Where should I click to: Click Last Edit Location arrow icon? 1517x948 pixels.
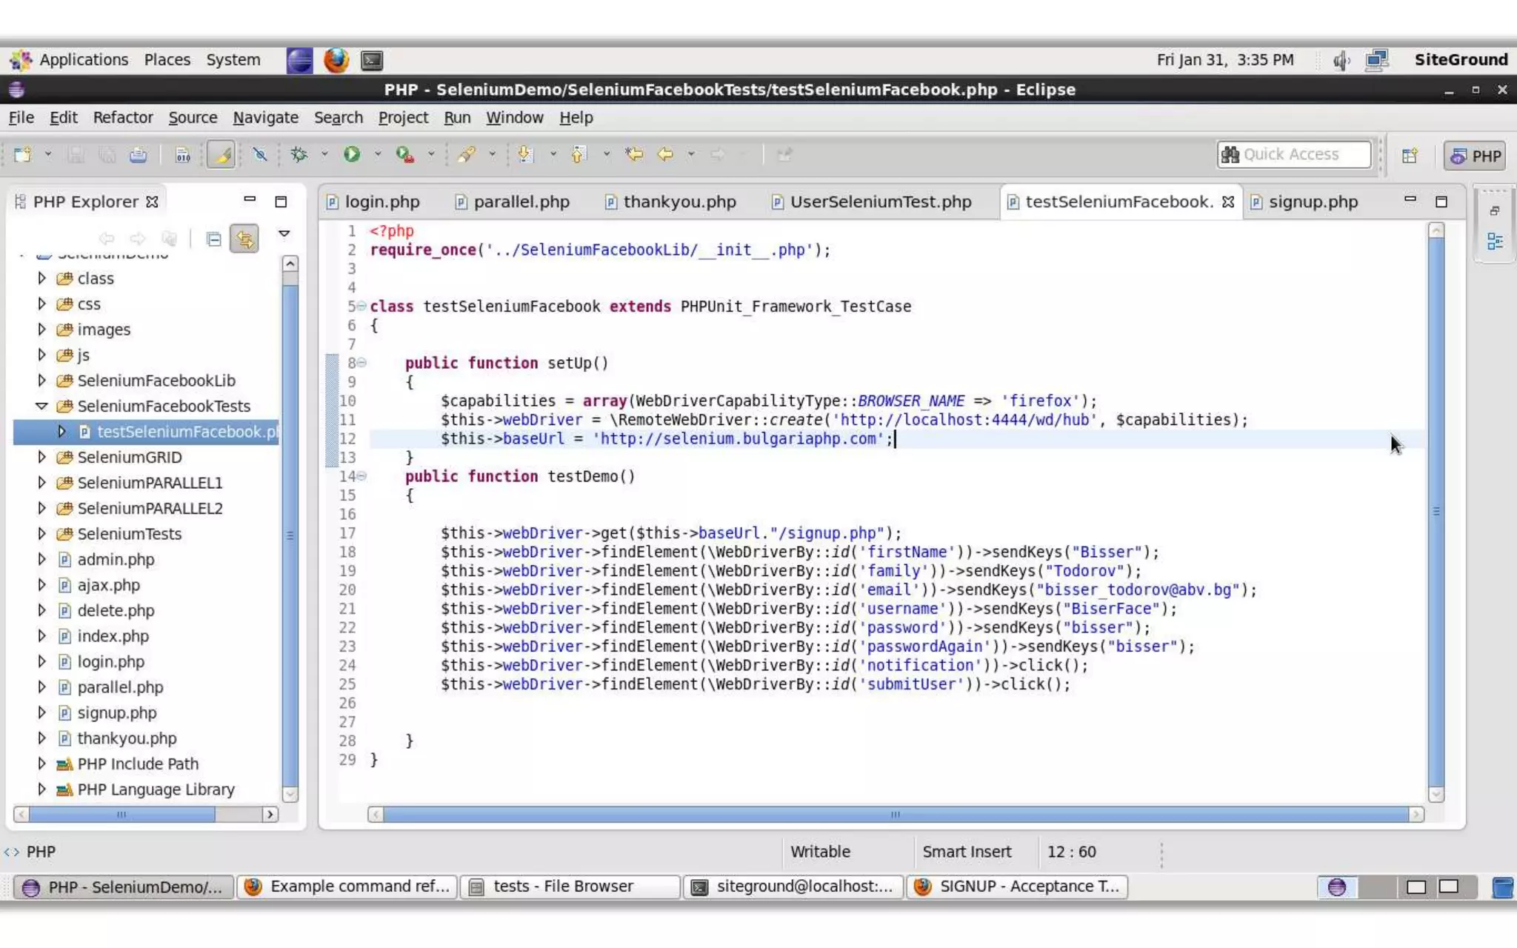[x=633, y=154]
